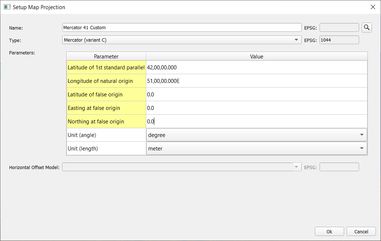Click the Cancel button
The image size is (381, 241).
(361, 232)
